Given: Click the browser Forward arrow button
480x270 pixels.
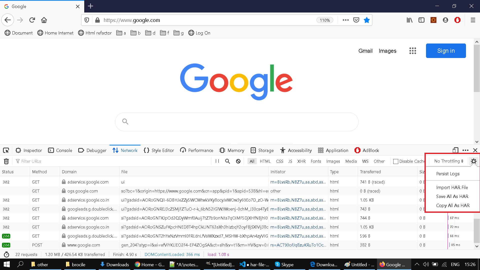Looking at the screenshot, I should (20, 20).
